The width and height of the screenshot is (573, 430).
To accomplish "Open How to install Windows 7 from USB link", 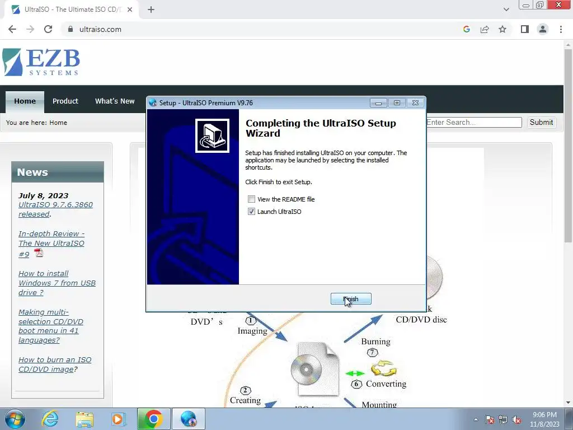I will (57, 283).
